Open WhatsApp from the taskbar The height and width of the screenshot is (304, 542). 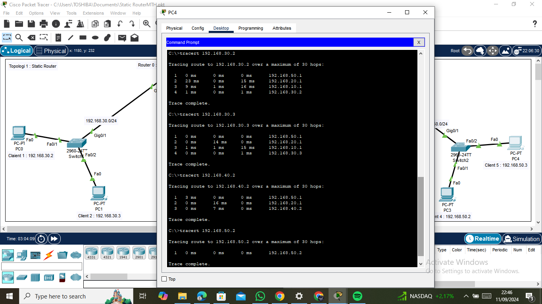click(x=260, y=296)
